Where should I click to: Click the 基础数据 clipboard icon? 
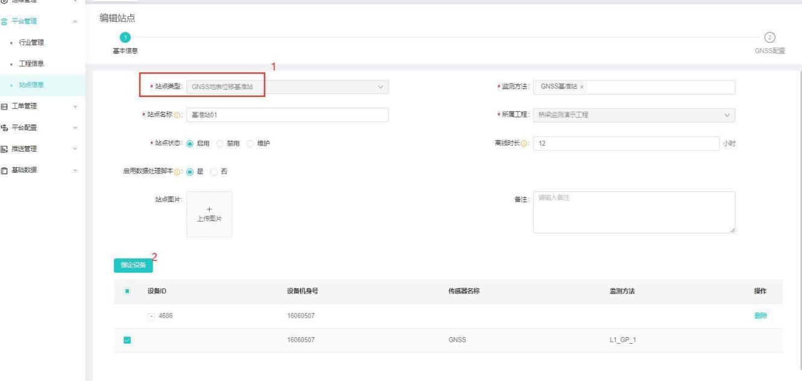pyautogui.click(x=5, y=170)
